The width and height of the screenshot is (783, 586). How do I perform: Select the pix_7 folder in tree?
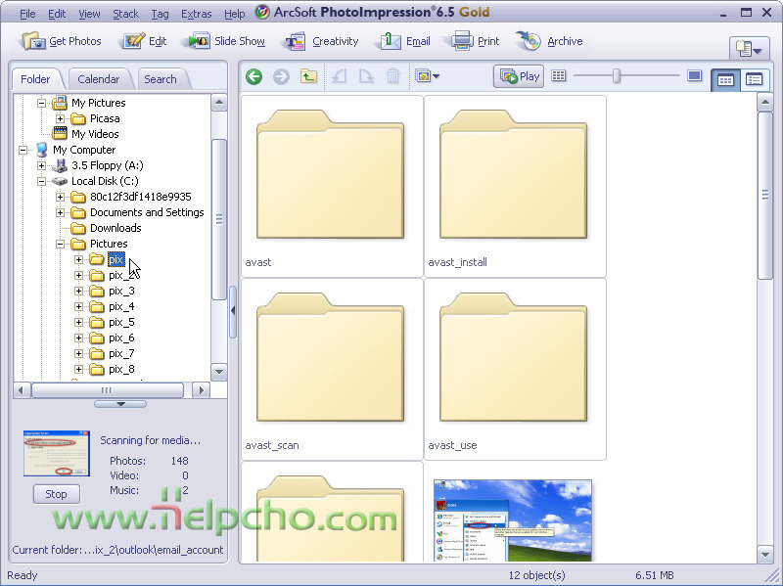(x=121, y=353)
